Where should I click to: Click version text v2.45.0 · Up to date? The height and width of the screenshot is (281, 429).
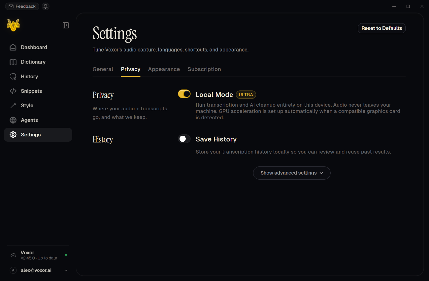click(39, 258)
